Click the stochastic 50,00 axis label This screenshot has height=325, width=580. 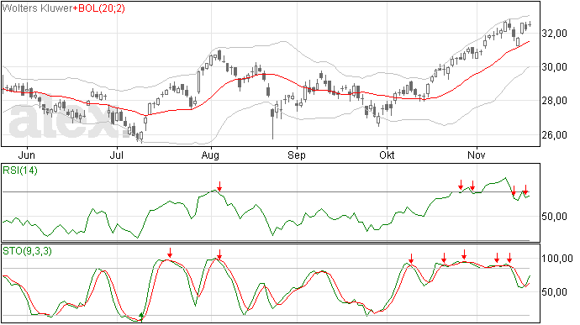(x=554, y=292)
